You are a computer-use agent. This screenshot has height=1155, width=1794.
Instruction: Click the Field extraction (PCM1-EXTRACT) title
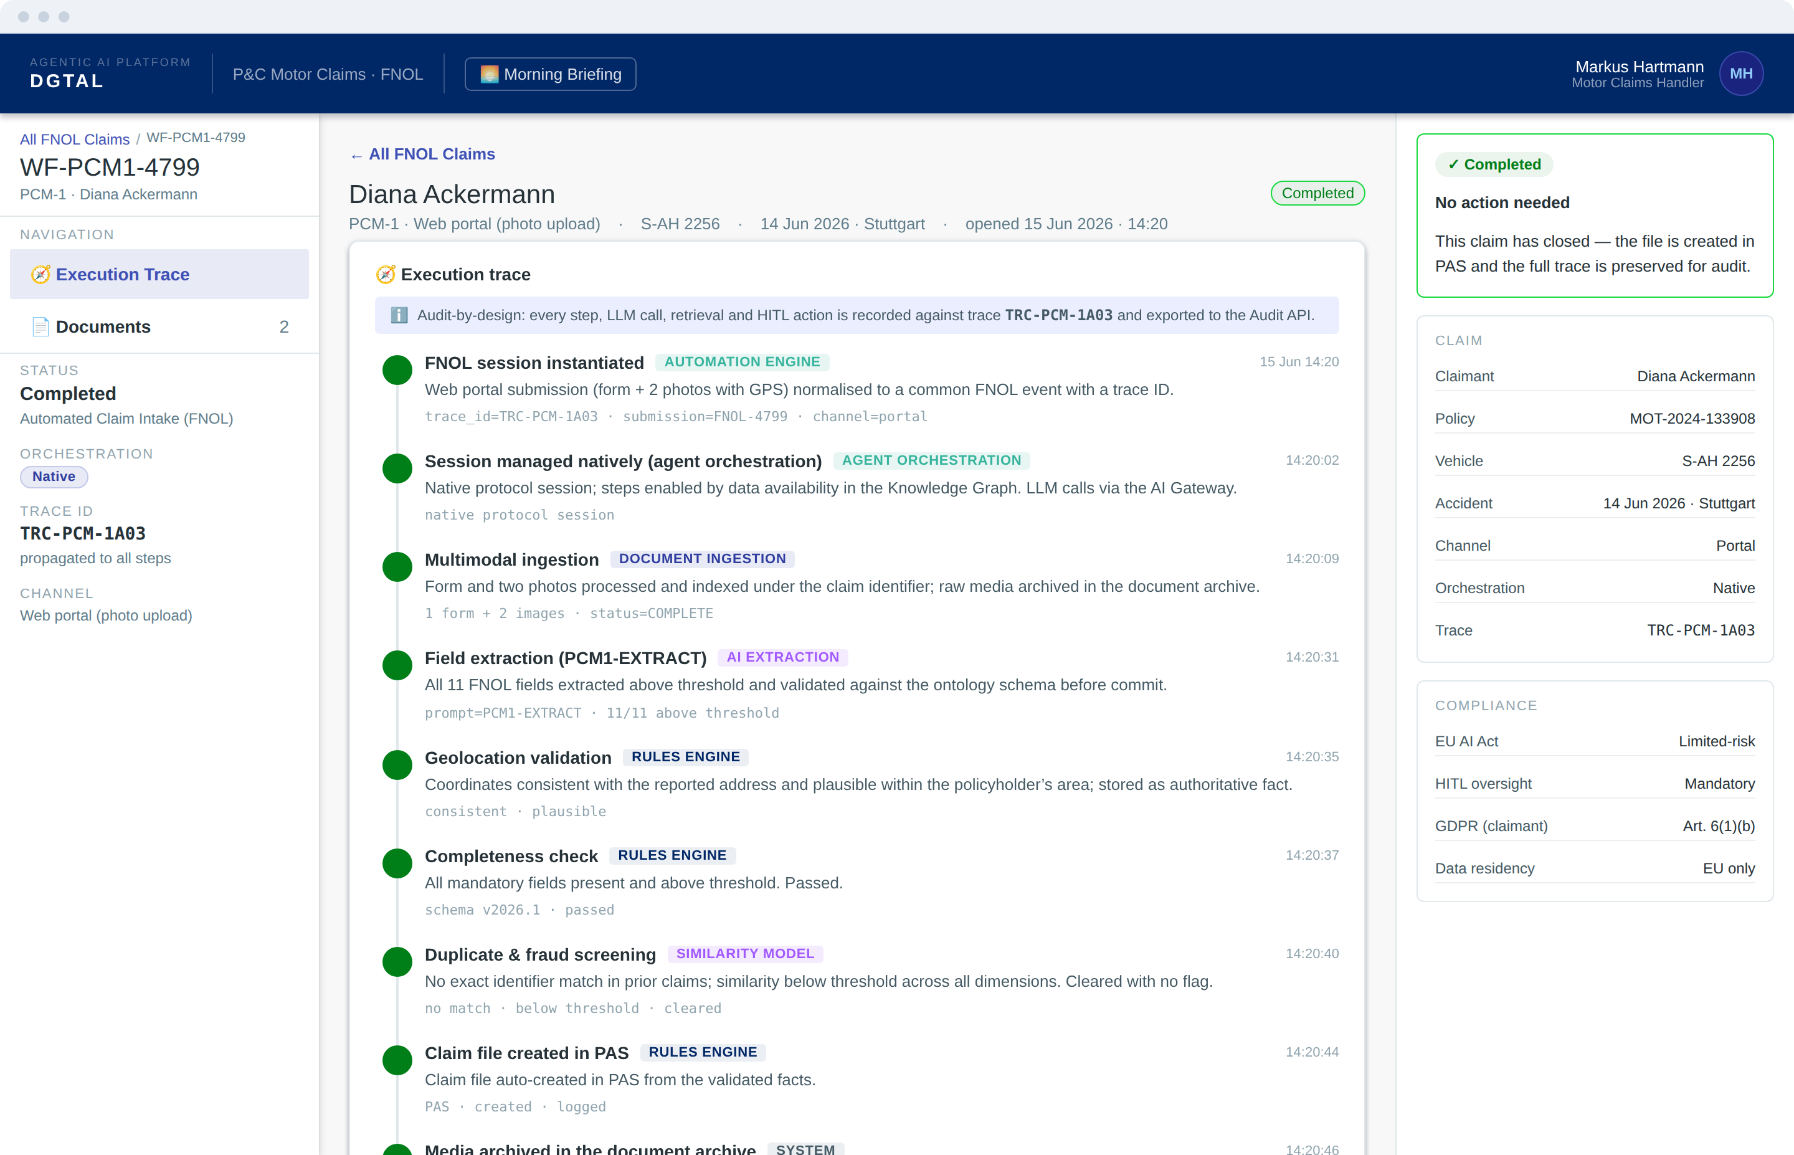[566, 658]
